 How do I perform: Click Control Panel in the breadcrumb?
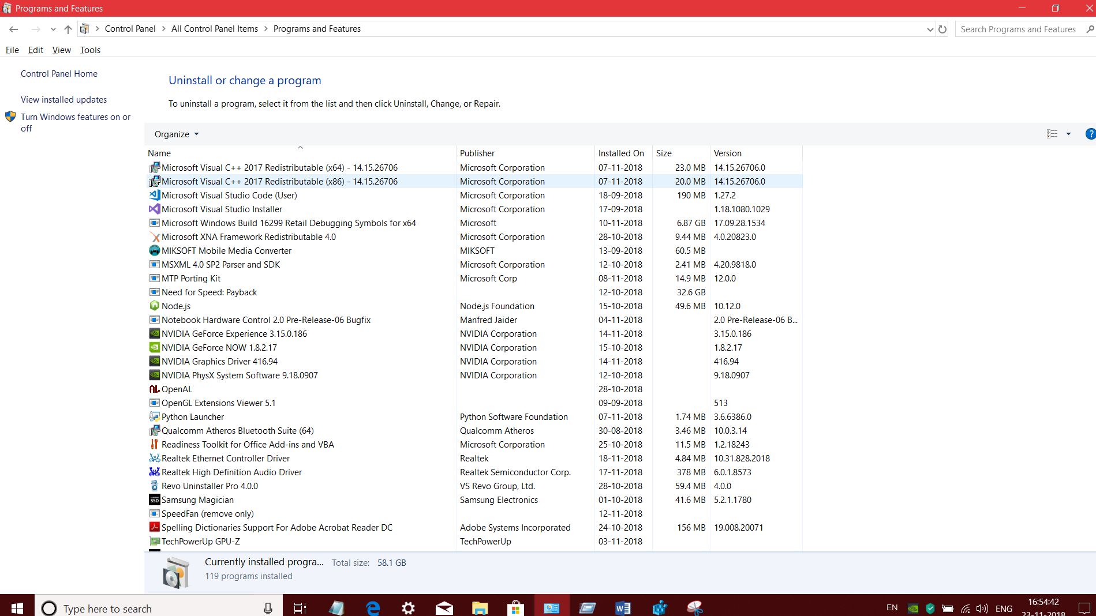[130, 29]
